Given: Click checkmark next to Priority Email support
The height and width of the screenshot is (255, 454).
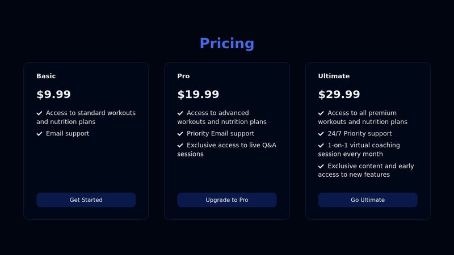Looking at the screenshot, I should 180,134.
